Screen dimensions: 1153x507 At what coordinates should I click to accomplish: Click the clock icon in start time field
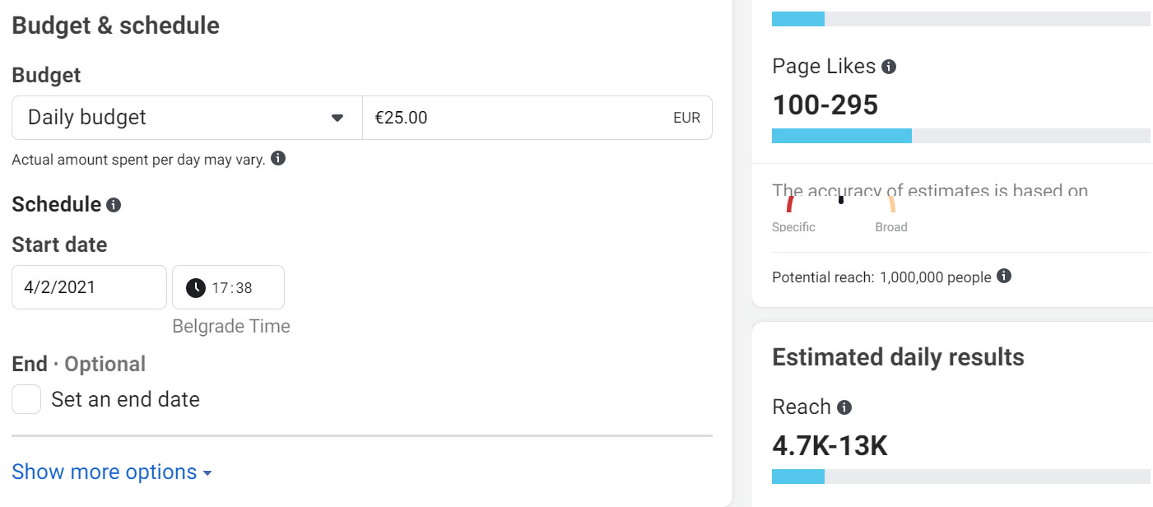(x=196, y=288)
